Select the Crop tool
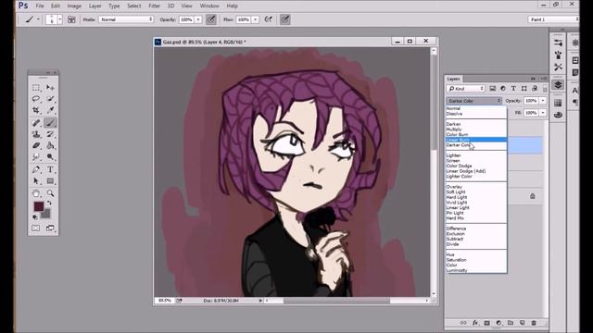The width and height of the screenshot is (593, 333). coord(36,110)
